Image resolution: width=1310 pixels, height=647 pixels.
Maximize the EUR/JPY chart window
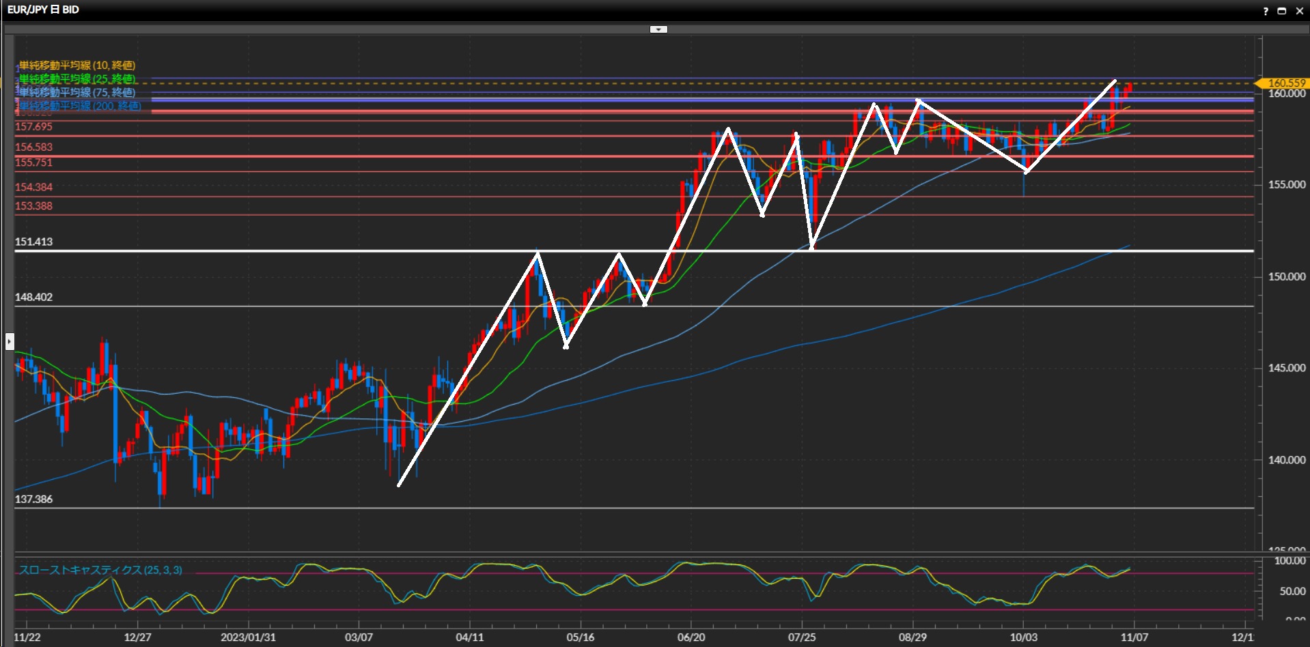[x=1282, y=11]
